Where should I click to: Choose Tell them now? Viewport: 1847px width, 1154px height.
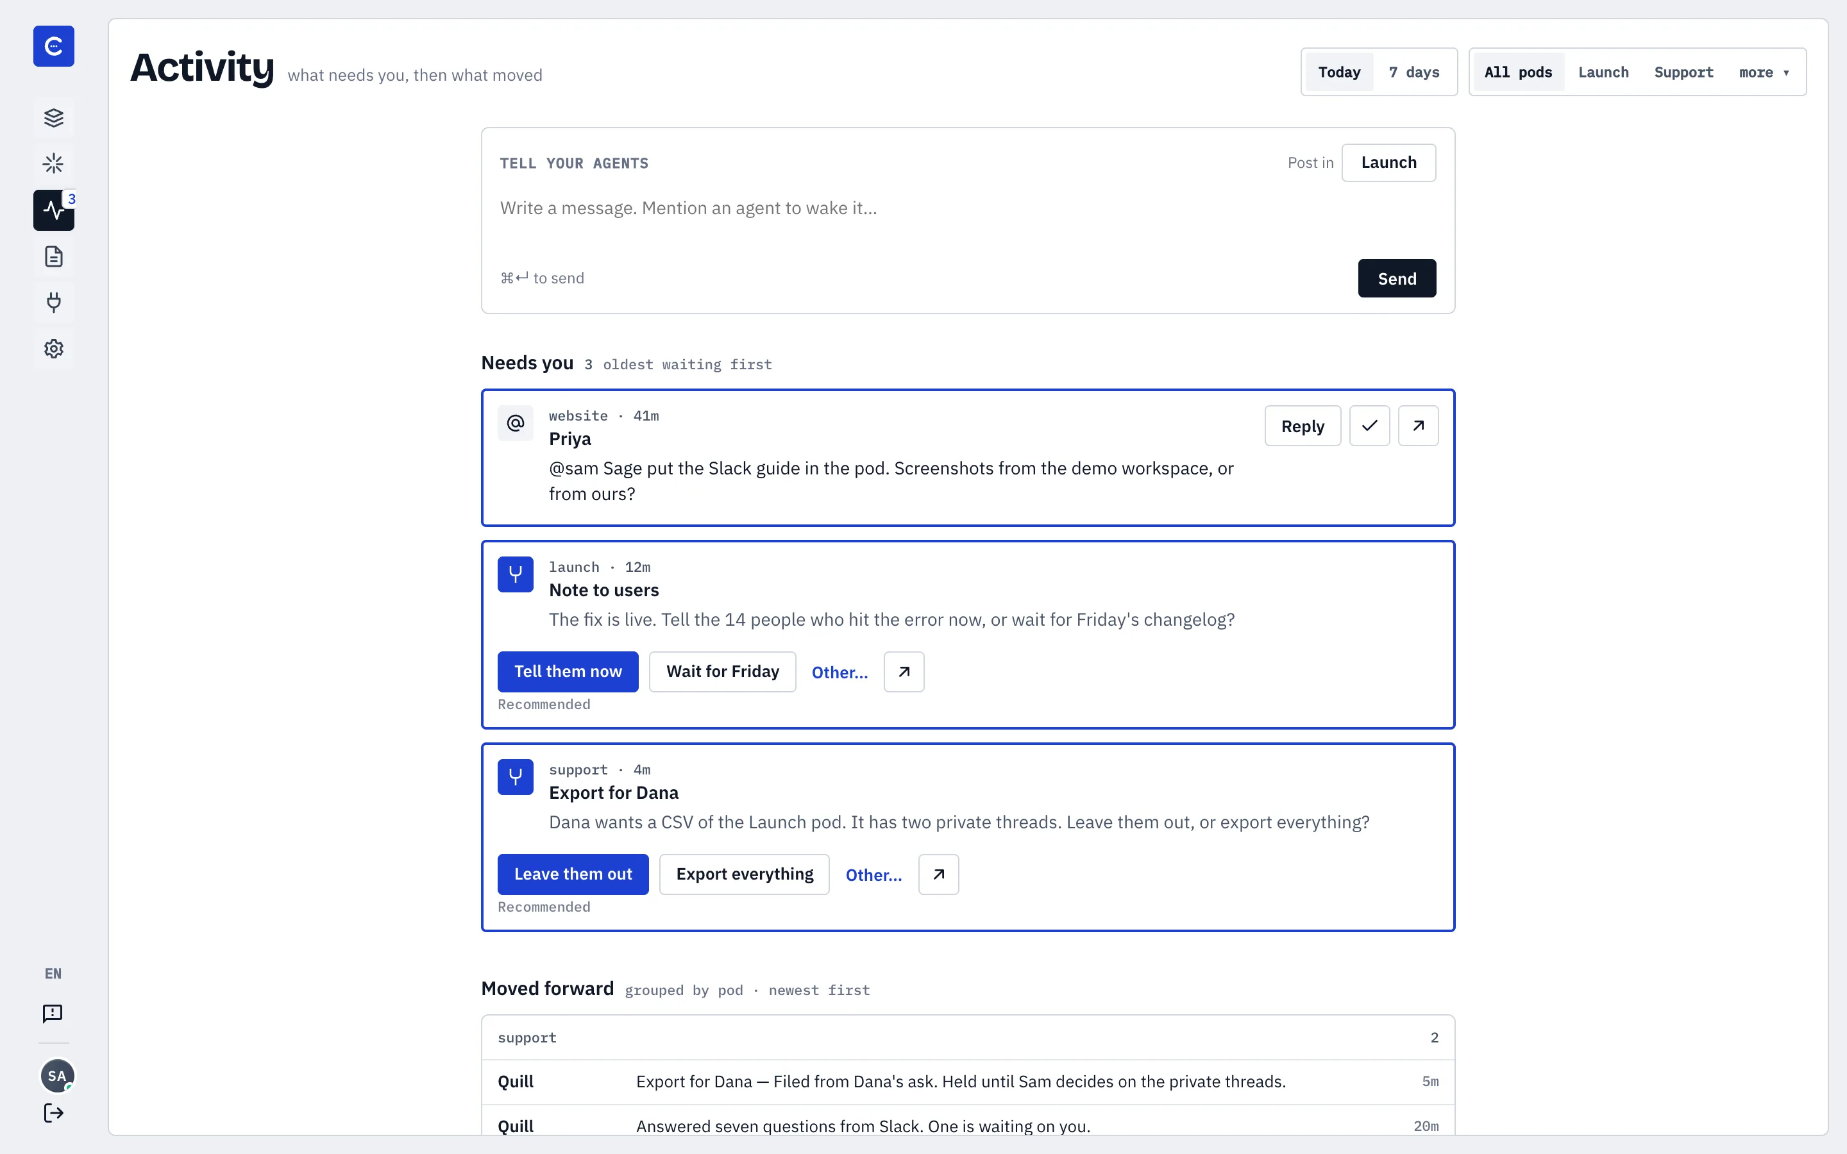pos(568,672)
